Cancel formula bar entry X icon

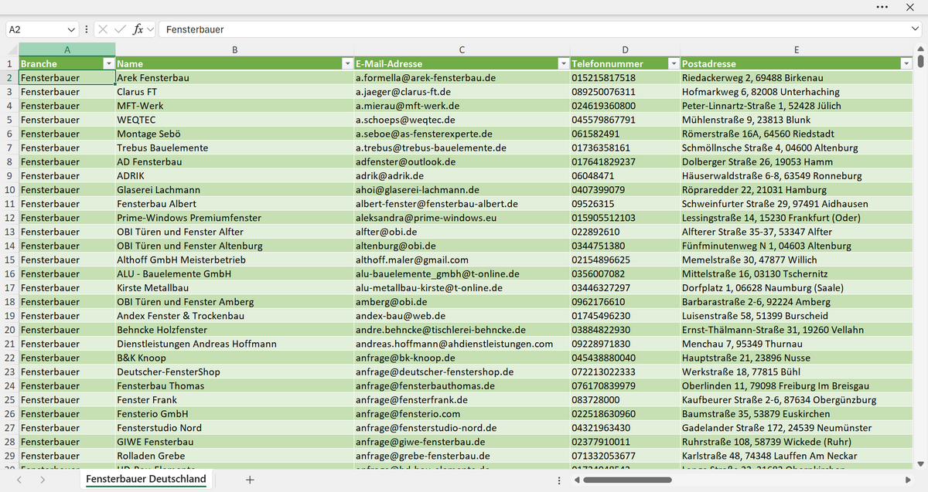[x=103, y=29]
